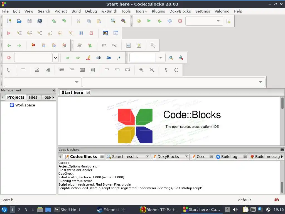
Task: Click the volume speaker tray icon
Action: click(235, 210)
